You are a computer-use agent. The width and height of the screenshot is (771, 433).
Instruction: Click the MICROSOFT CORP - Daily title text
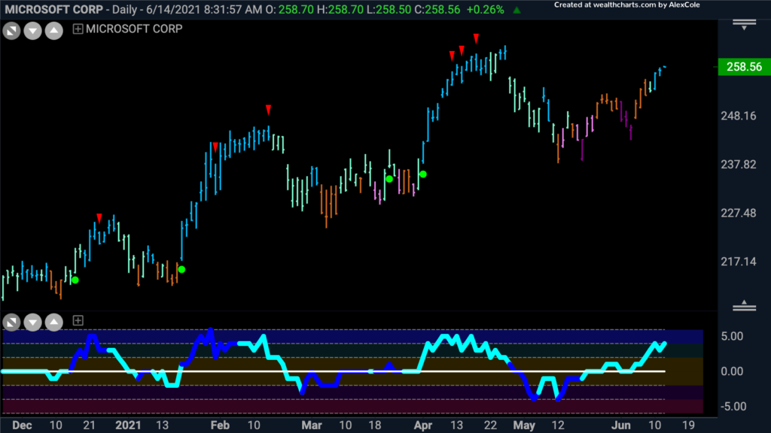coord(71,10)
